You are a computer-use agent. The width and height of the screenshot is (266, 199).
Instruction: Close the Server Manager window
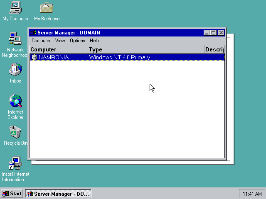pyautogui.click(x=221, y=33)
